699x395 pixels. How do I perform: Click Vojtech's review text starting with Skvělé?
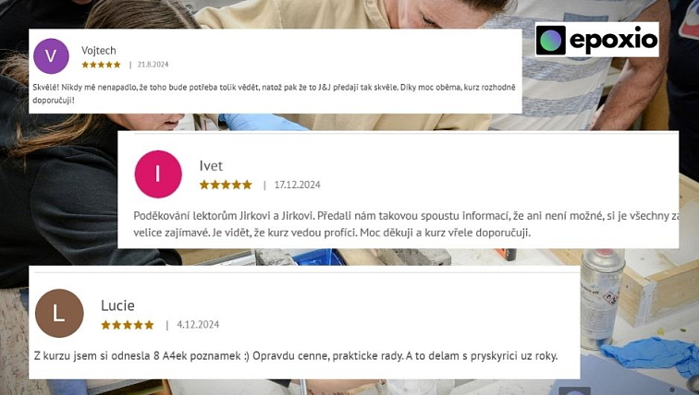[x=274, y=93]
